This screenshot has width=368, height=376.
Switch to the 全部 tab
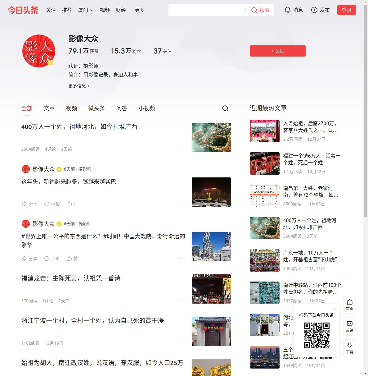(x=27, y=108)
